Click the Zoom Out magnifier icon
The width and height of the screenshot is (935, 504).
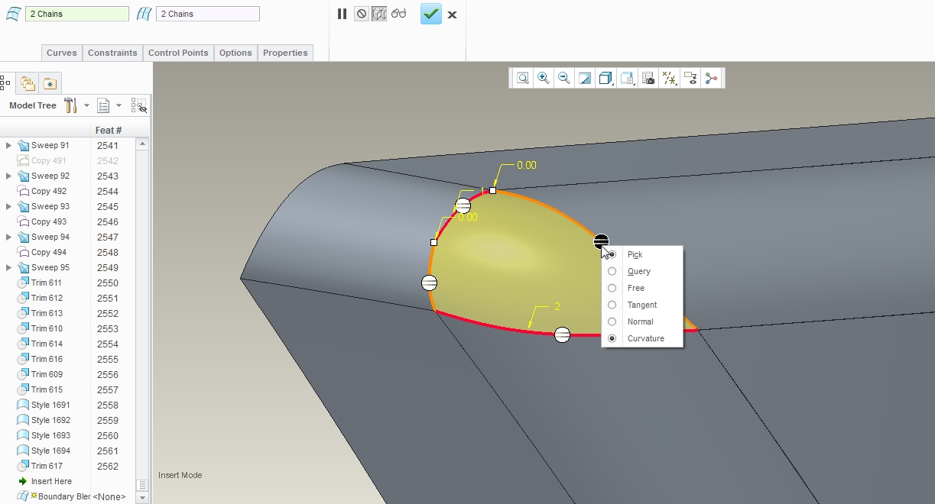point(564,78)
